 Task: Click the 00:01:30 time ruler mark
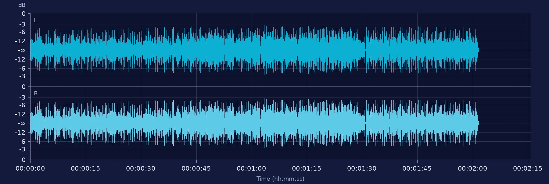click(x=362, y=168)
